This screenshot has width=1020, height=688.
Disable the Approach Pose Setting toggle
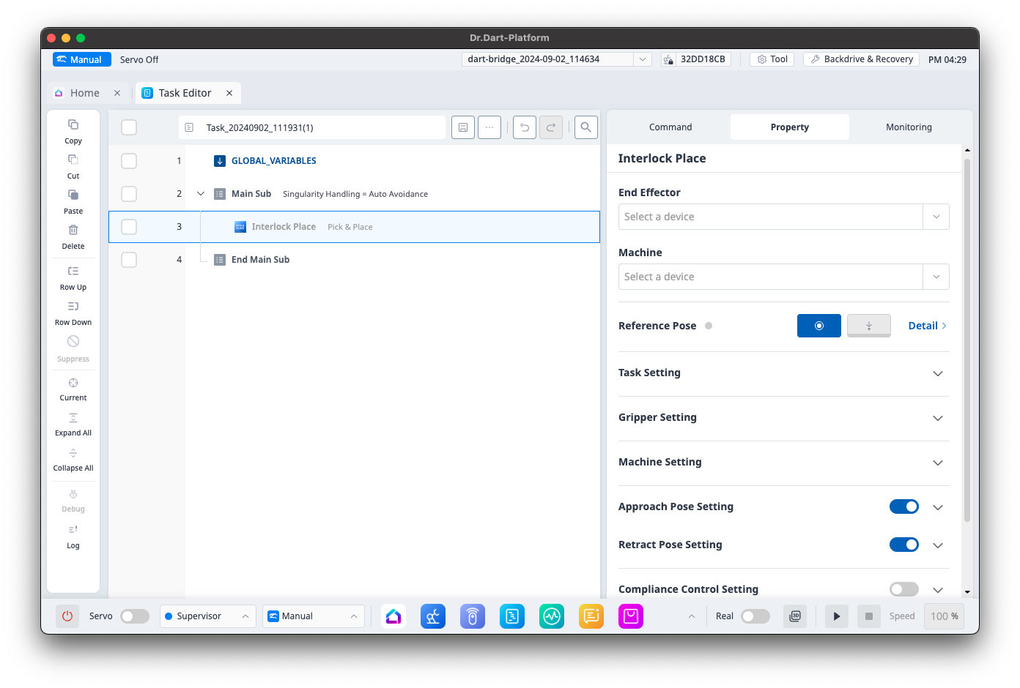[903, 506]
